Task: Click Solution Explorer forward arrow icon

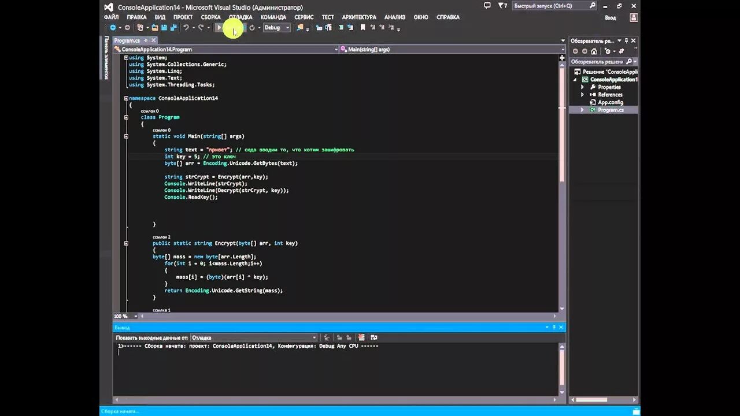Action: click(x=584, y=51)
